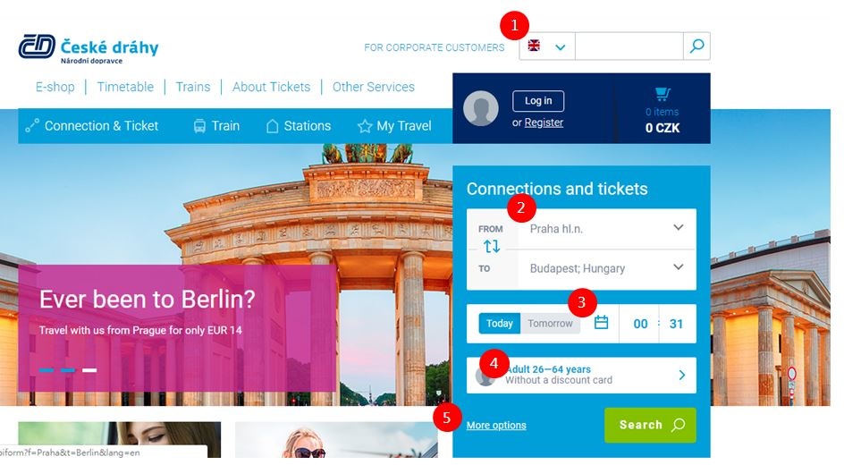Screen dimensions: 844x465
Task: Open the calendar date picker icon
Action: click(601, 323)
